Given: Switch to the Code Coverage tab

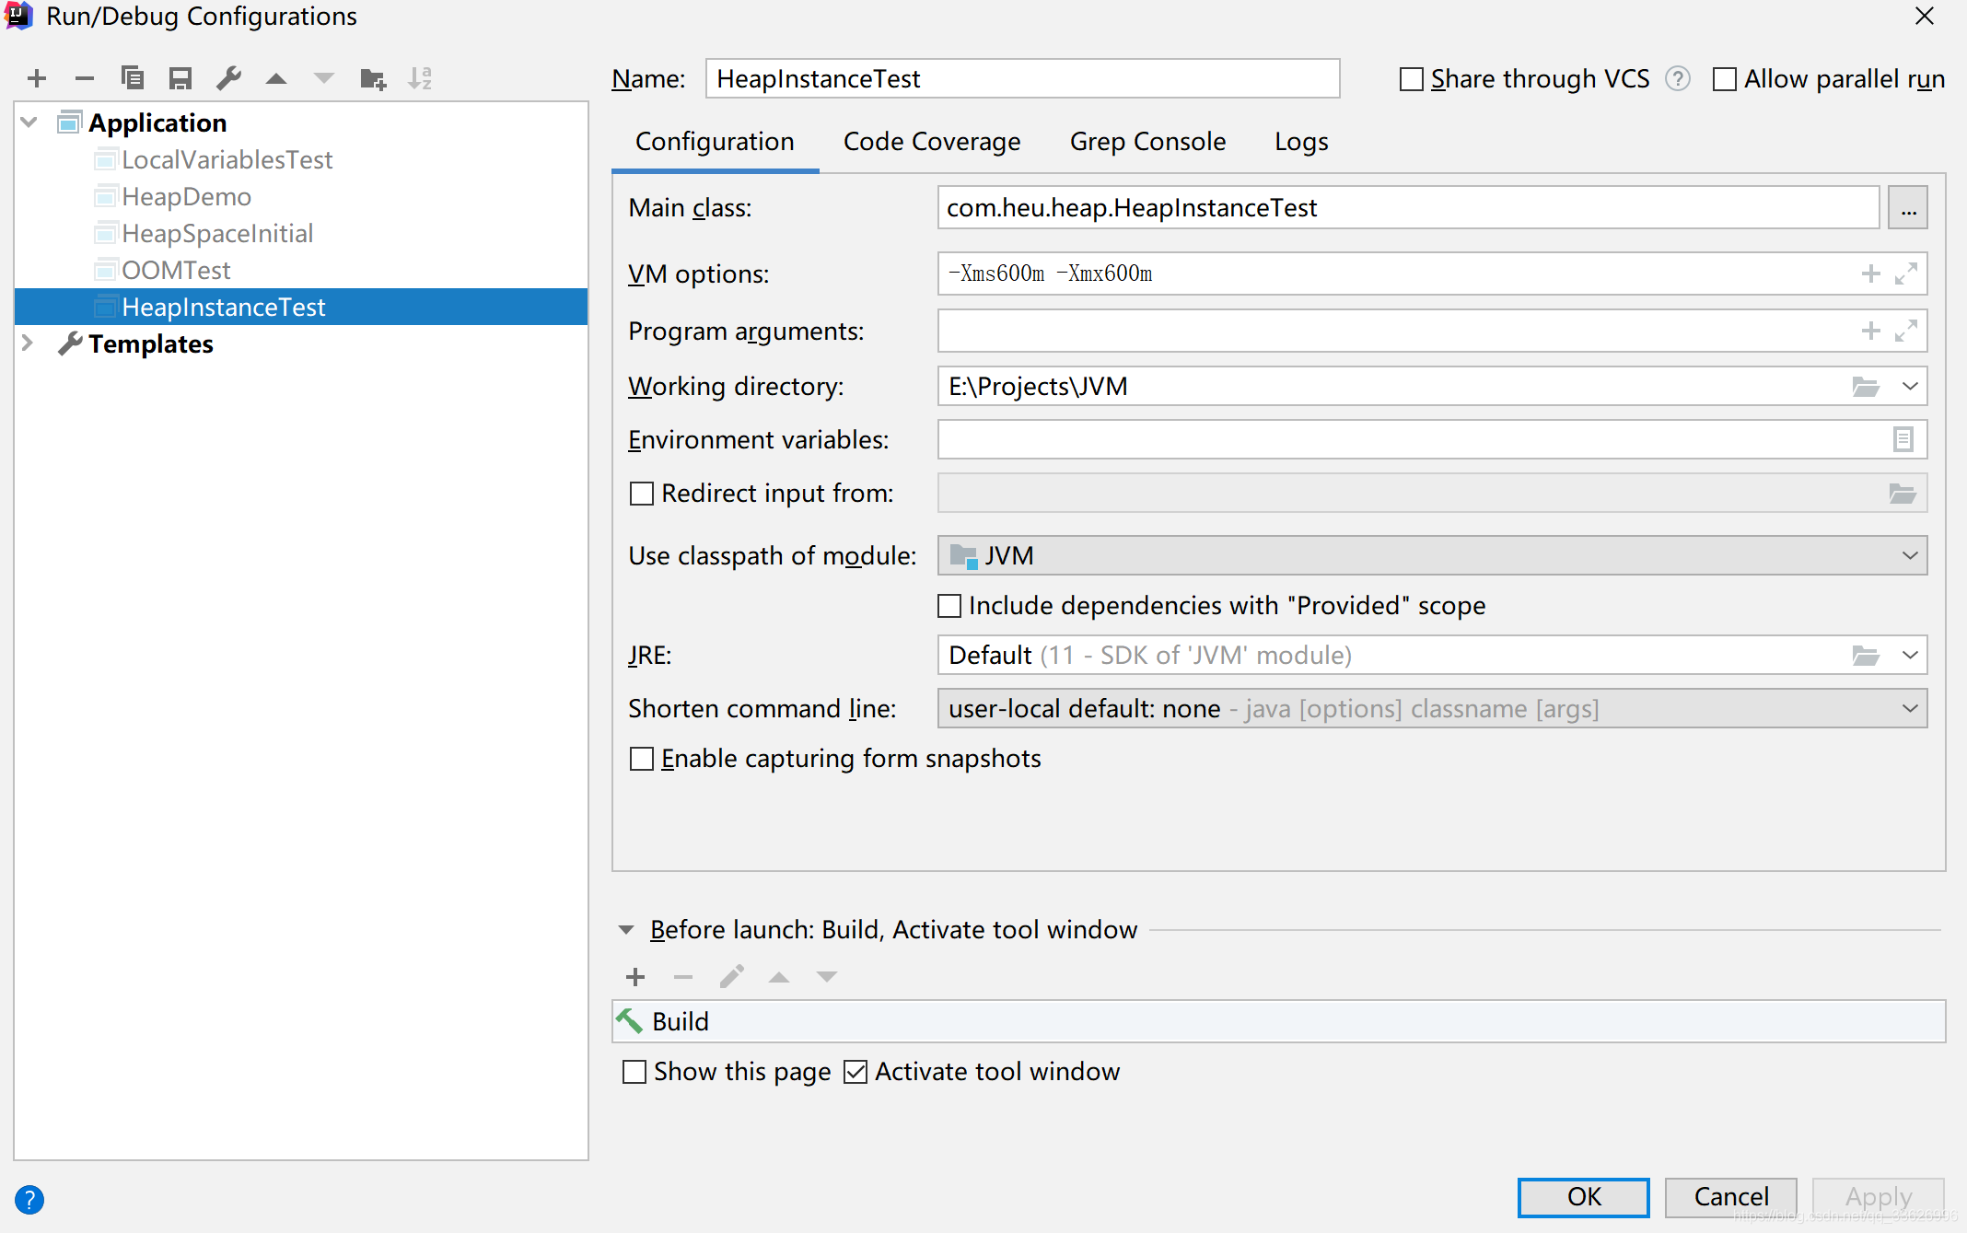Looking at the screenshot, I should [x=930, y=141].
